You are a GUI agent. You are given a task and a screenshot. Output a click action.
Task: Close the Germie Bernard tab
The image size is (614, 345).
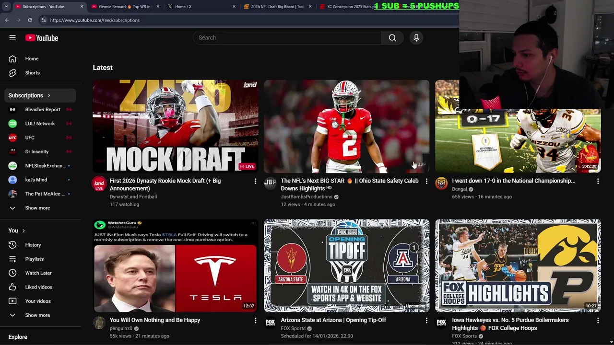click(x=158, y=7)
